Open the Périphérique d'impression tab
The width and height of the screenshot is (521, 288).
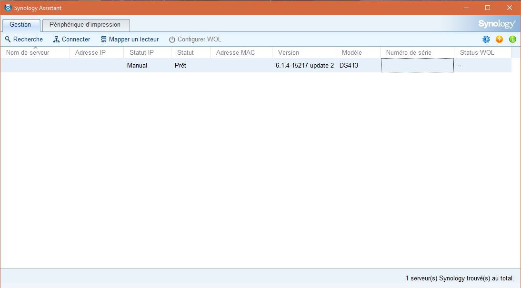click(x=86, y=25)
